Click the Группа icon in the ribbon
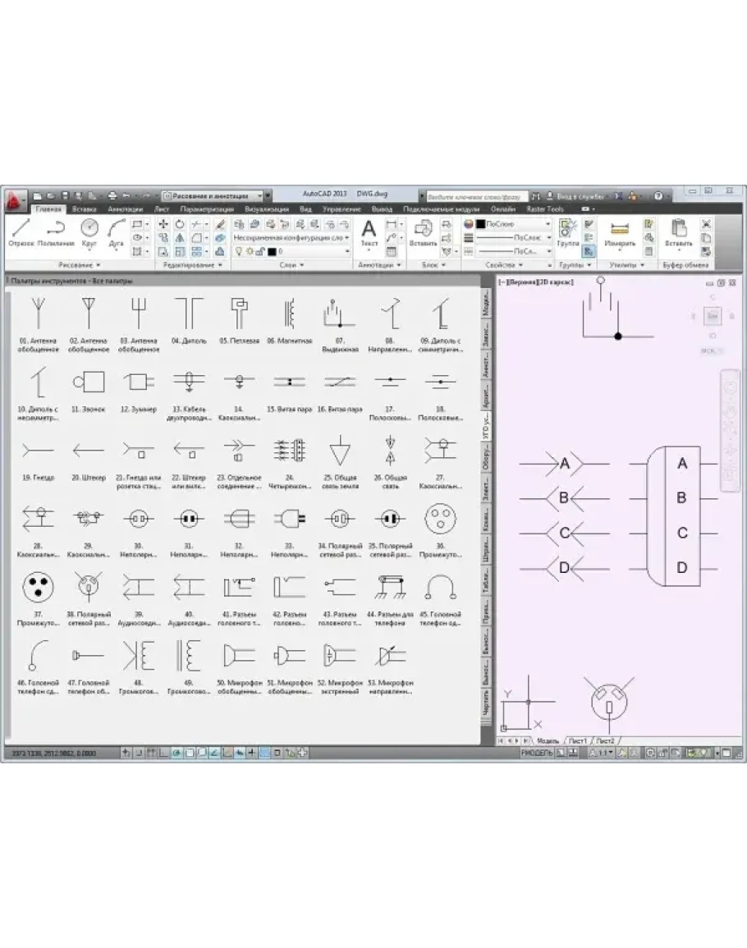The height and width of the screenshot is (948, 747). (567, 233)
